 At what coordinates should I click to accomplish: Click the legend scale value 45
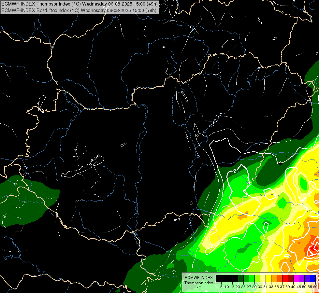(299, 287)
